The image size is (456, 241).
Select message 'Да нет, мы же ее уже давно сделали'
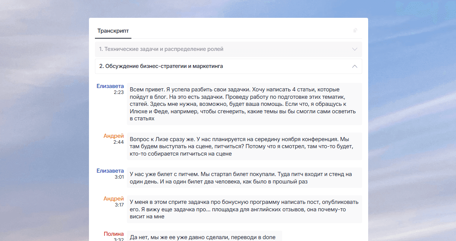point(204,236)
